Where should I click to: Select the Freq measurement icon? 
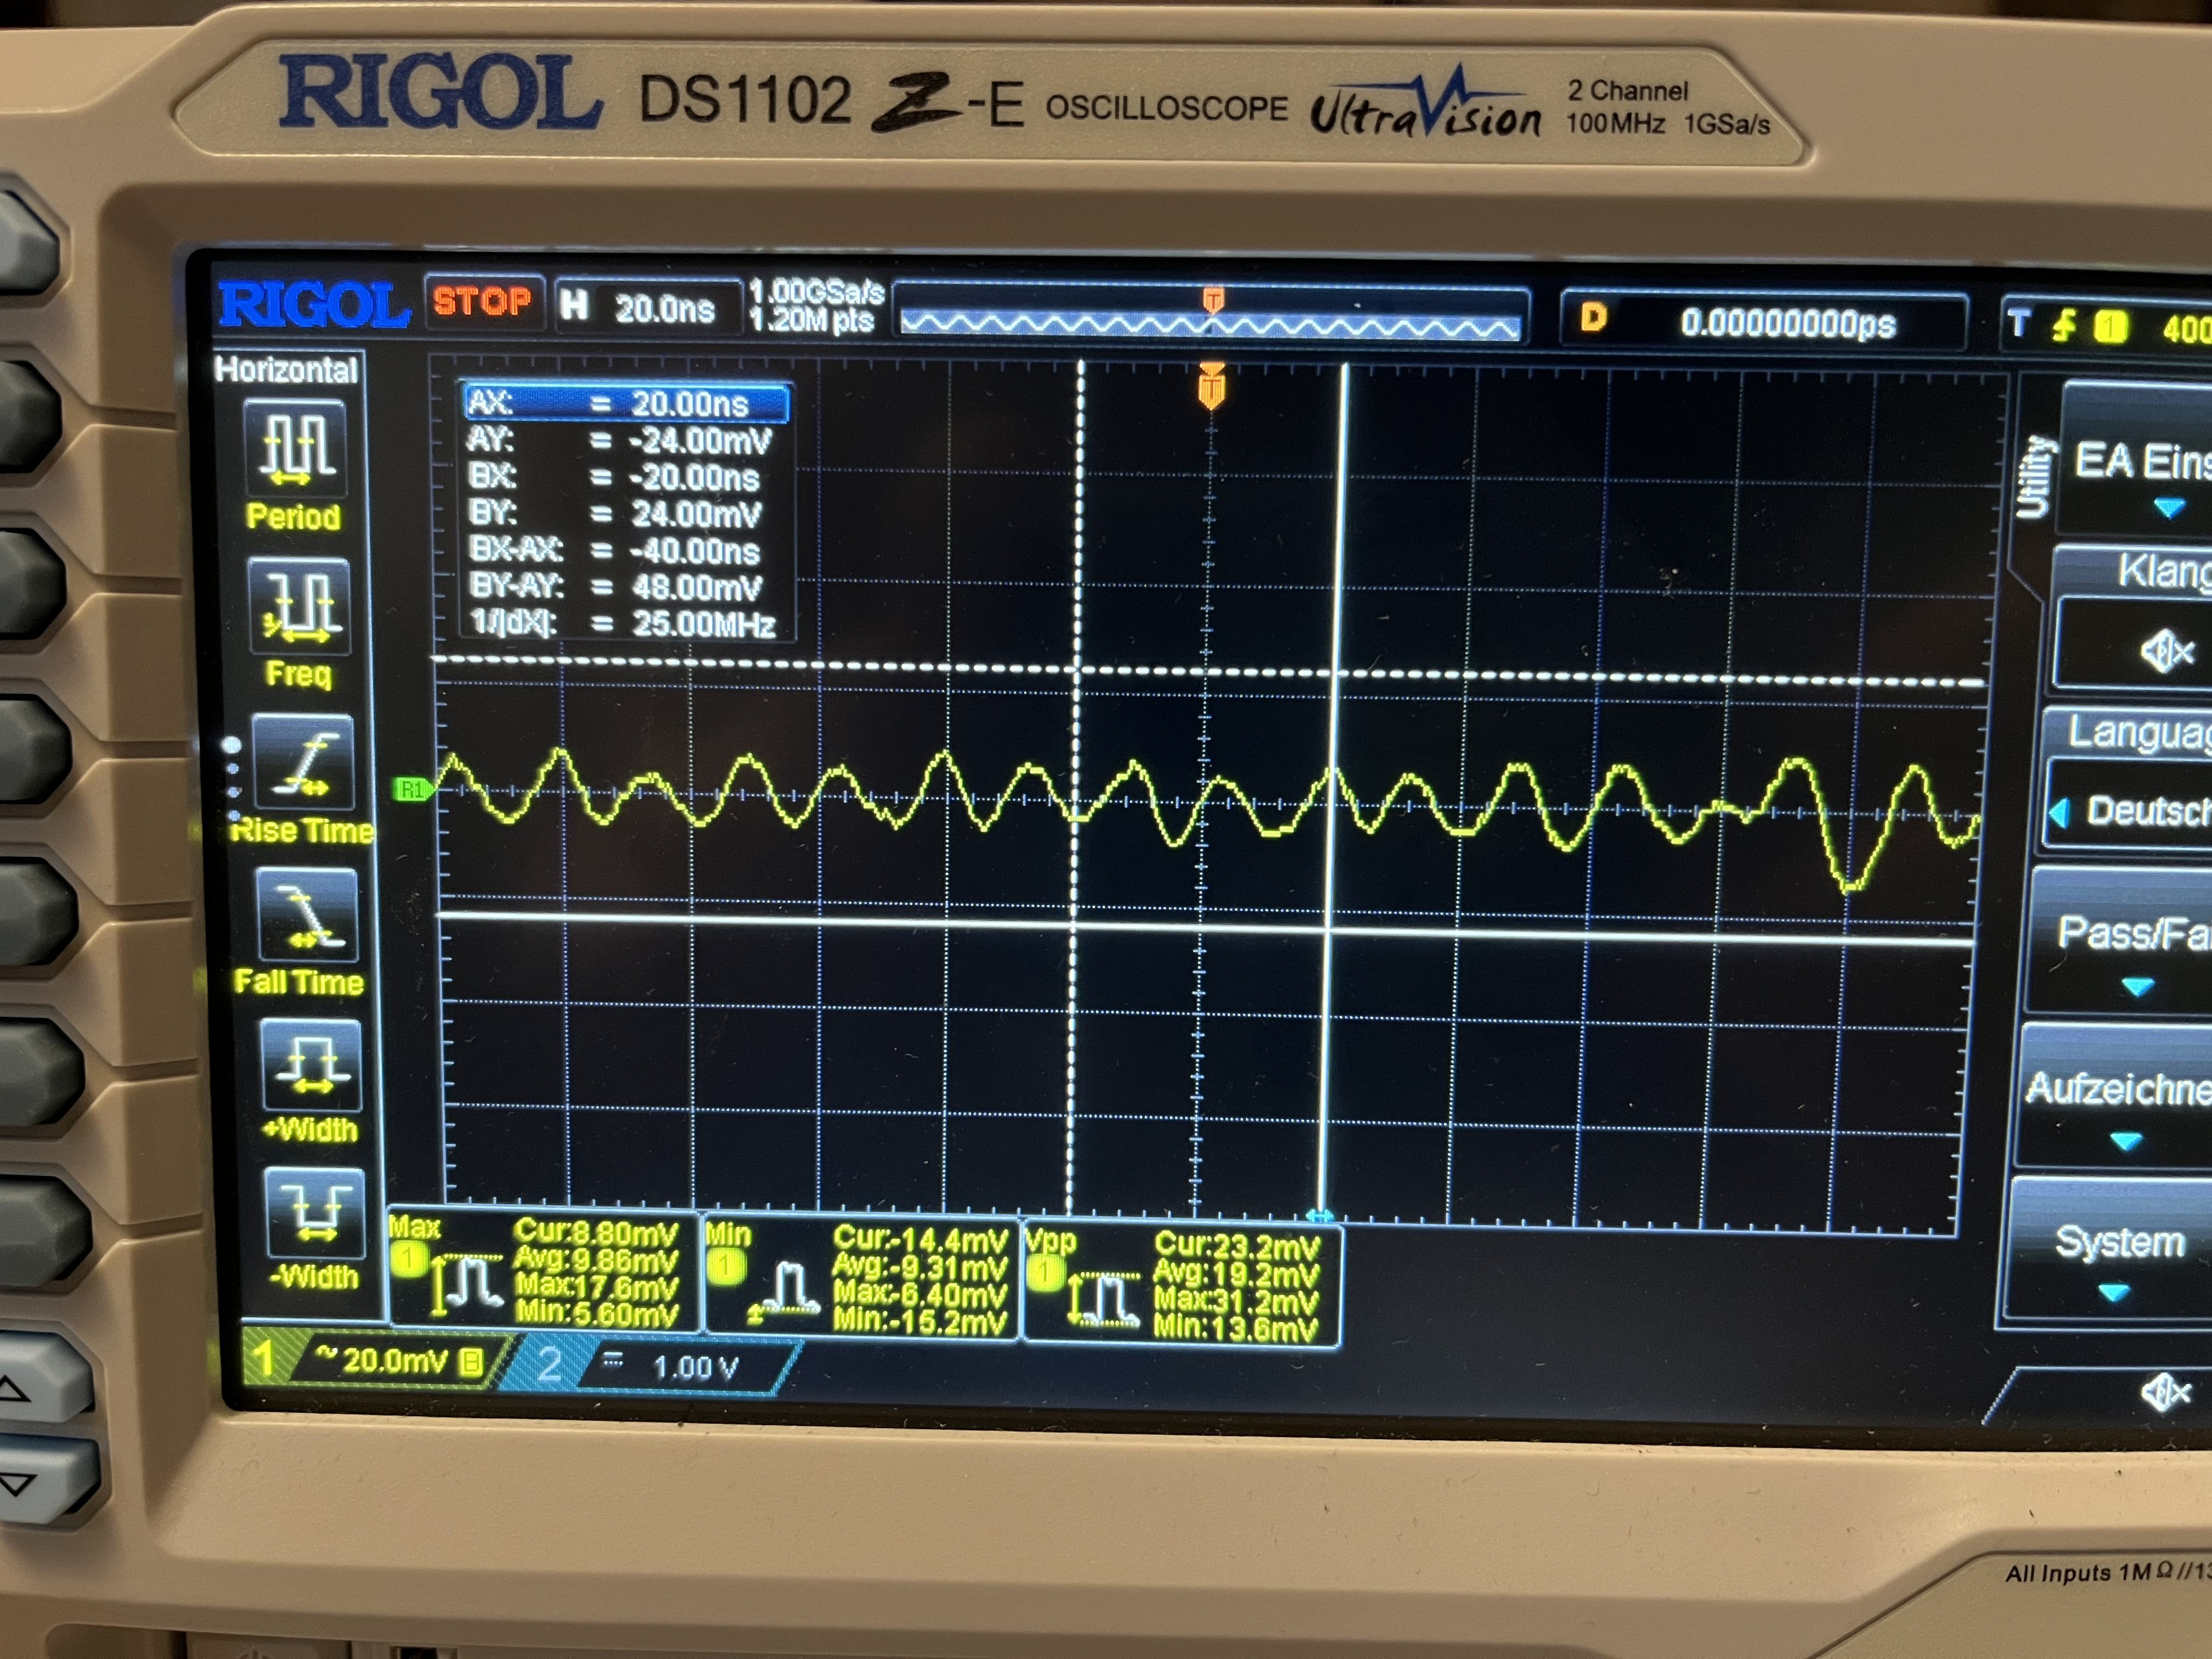(x=299, y=606)
